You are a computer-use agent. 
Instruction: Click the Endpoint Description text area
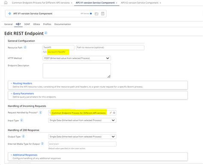[x=77, y=71]
